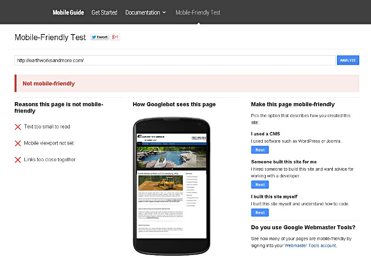Click the Text too small to read reason
371x262 pixels.
(47, 127)
